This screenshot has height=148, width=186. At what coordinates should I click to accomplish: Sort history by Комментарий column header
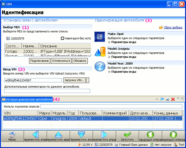coord(116,113)
